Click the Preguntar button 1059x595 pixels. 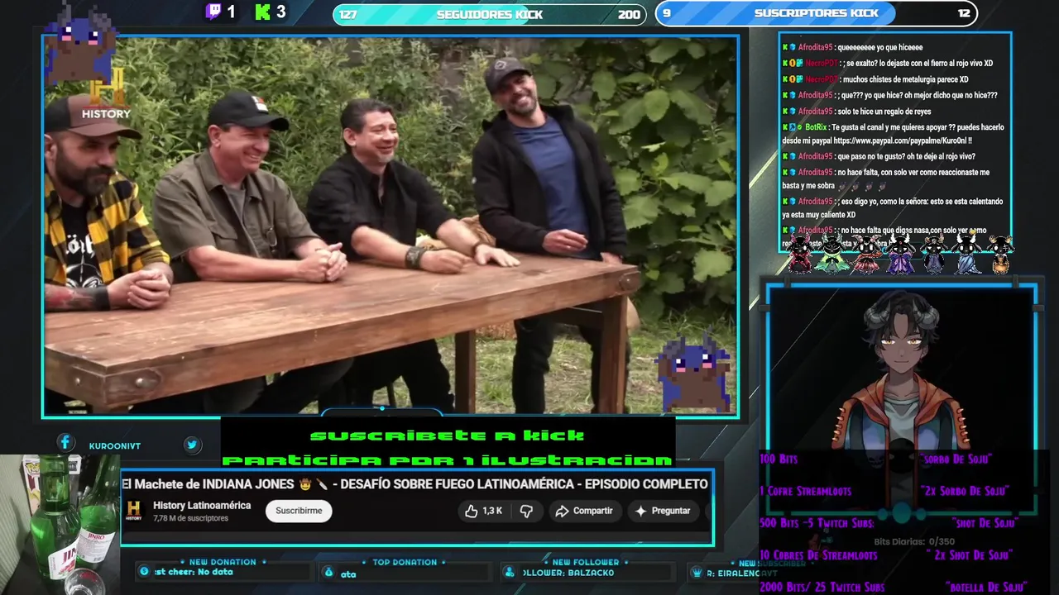663,511
